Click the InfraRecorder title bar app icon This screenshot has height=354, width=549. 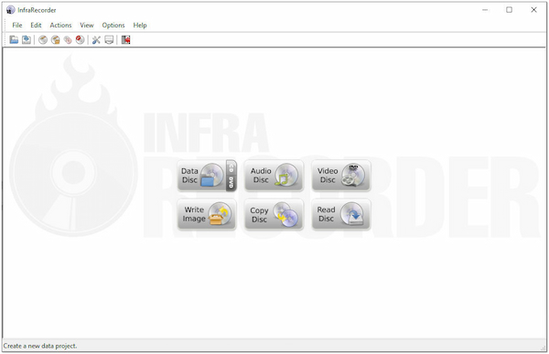10,10
